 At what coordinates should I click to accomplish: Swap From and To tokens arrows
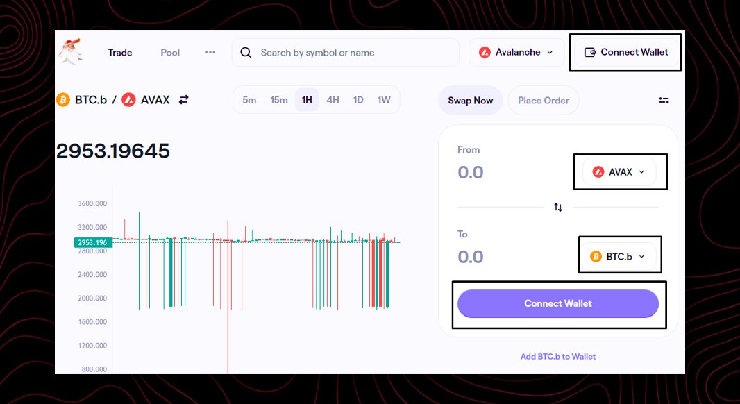pyautogui.click(x=558, y=207)
